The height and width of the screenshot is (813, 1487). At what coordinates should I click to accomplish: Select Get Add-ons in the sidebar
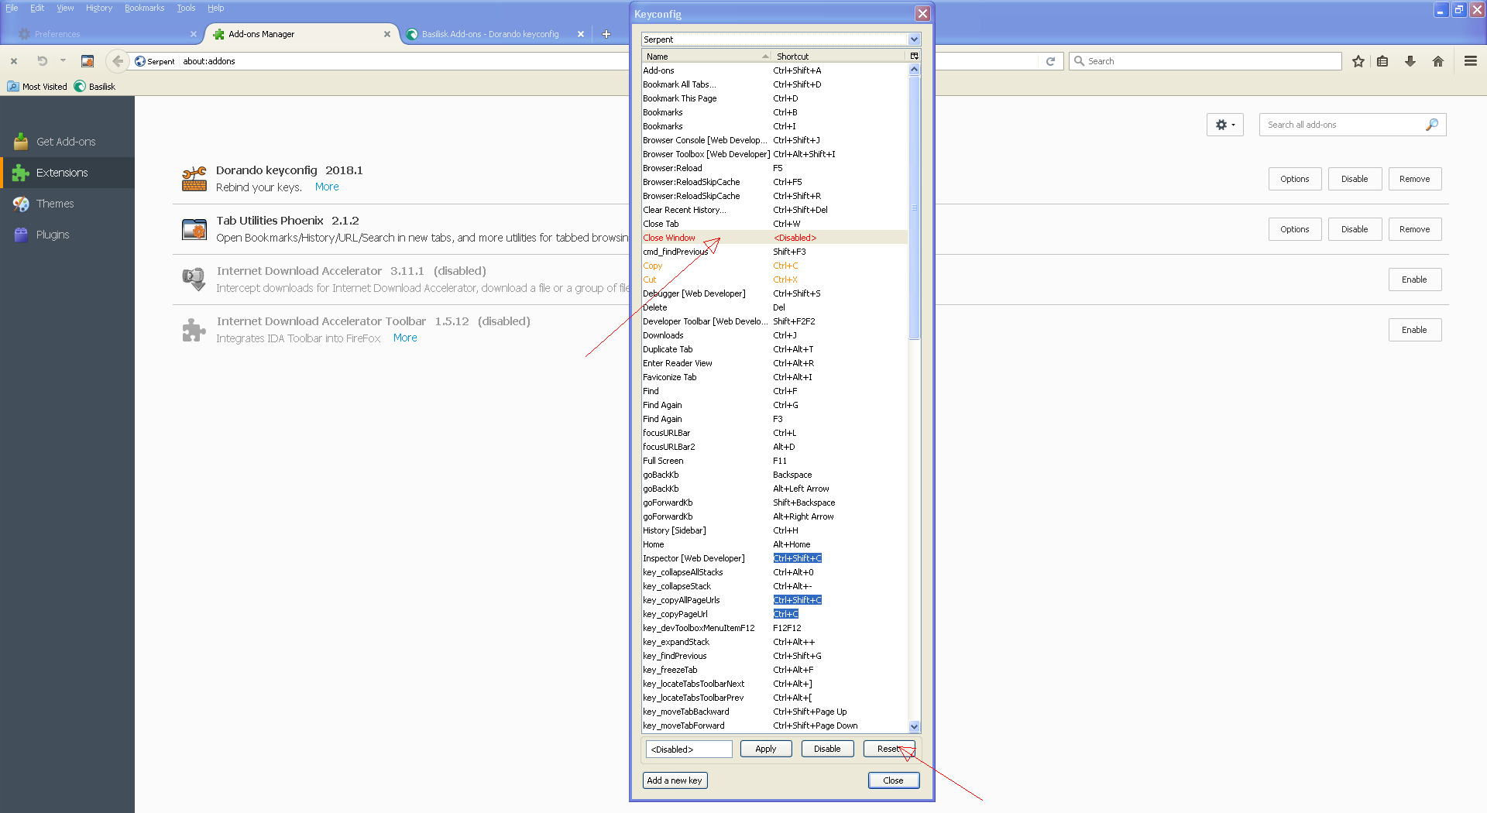click(67, 142)
